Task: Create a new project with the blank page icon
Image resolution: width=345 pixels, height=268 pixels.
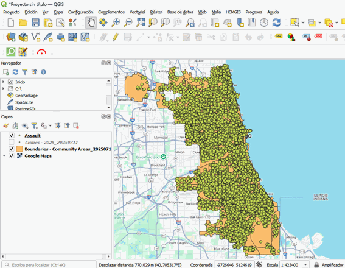Action: coord(10,23)
